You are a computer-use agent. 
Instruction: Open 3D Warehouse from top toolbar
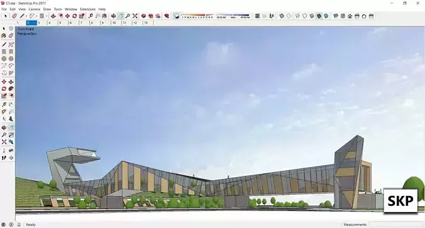click(143, 16)
